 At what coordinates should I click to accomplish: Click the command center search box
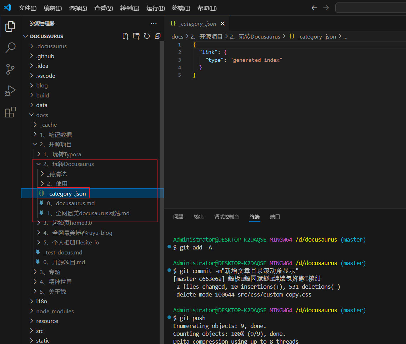point(371,8)
